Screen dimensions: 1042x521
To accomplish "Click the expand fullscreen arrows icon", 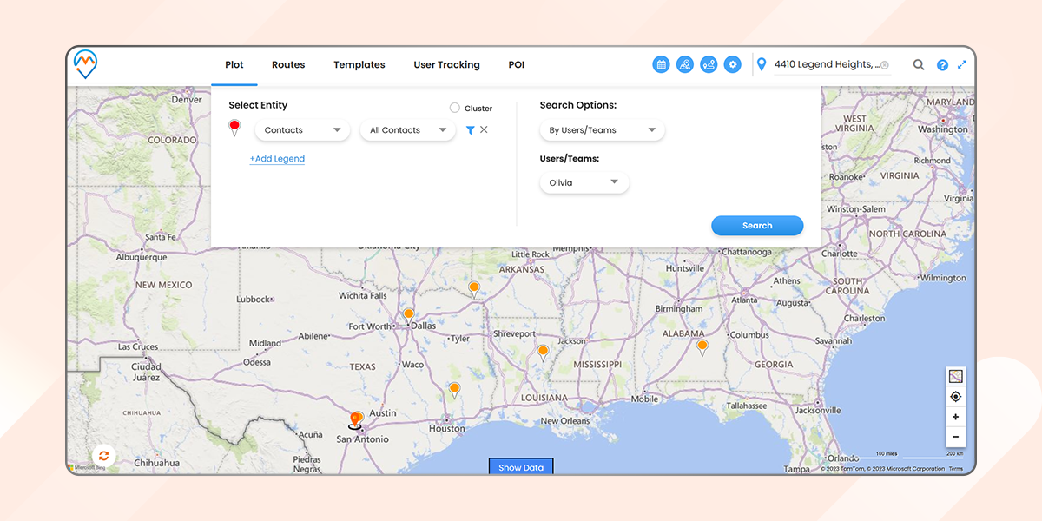I will [x=962, y=64].
